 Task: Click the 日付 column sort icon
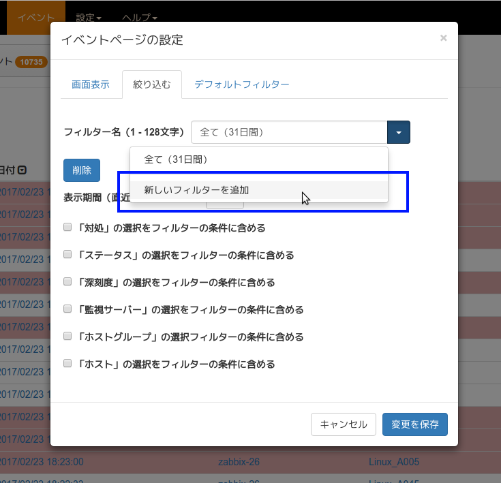pos(22,170)
